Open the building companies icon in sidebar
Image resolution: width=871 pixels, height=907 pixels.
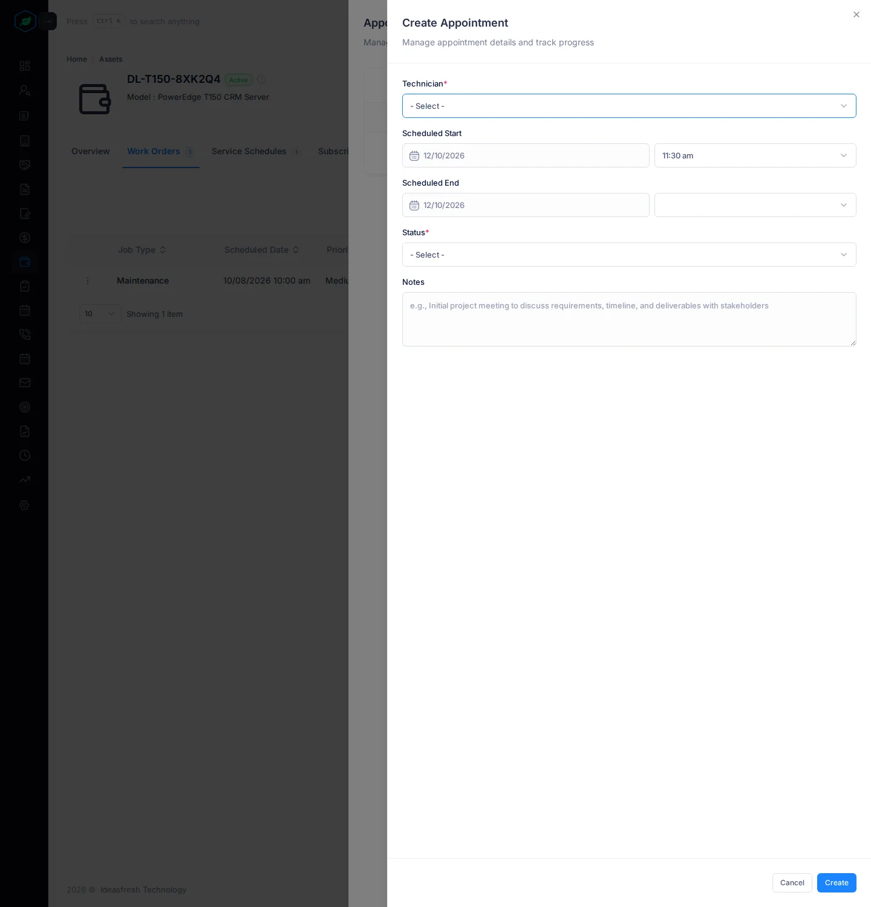pos(25,141)
